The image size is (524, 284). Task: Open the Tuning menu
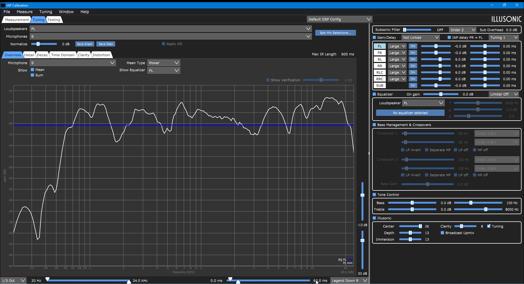[46, 12]
